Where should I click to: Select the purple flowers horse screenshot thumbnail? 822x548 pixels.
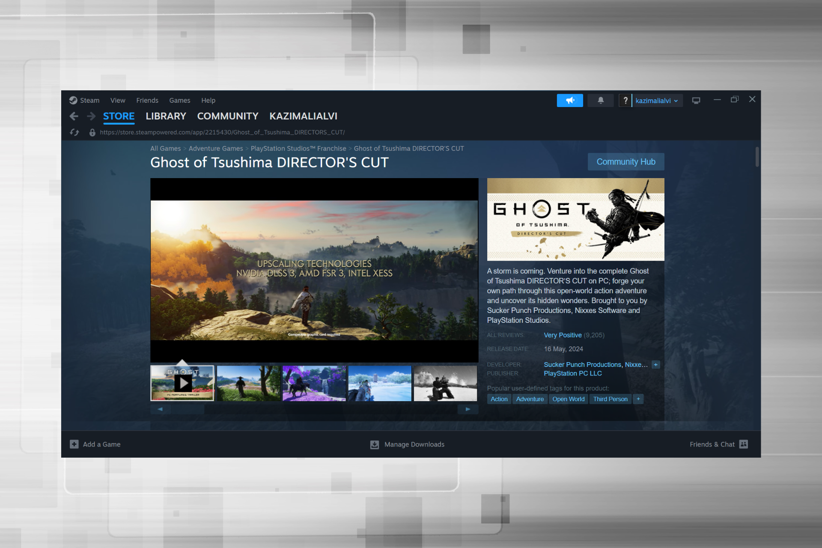[x=314, y=383]
